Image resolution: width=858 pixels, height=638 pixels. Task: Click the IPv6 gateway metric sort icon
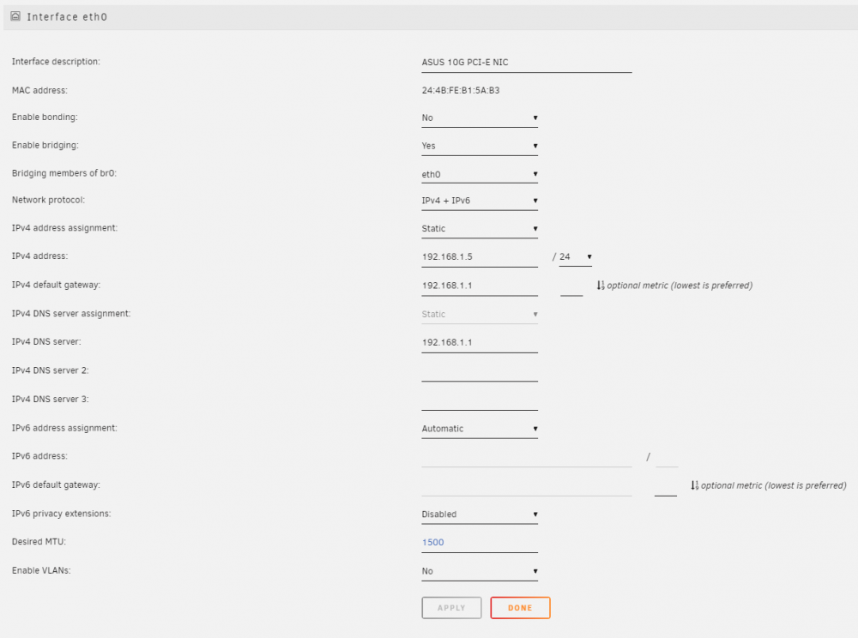click(x=694, y=485)
